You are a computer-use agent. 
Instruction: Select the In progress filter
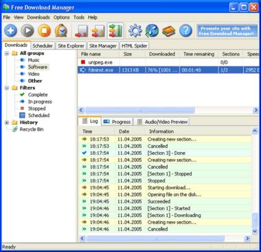coord(40,102)
